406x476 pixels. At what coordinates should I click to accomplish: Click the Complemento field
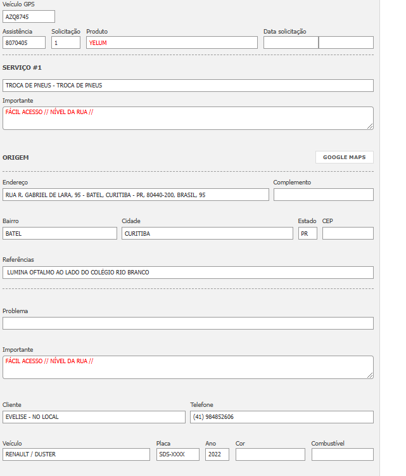323,195
